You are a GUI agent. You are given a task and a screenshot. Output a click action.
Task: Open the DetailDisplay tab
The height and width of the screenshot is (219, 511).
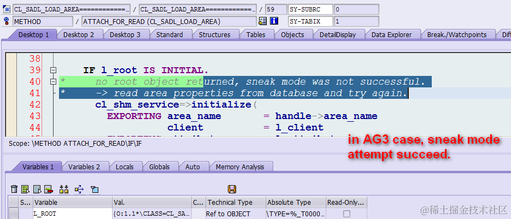pyautogui.click(x=338, y=34)
